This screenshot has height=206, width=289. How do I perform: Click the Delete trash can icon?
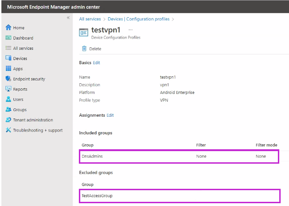tap(84, 48)
